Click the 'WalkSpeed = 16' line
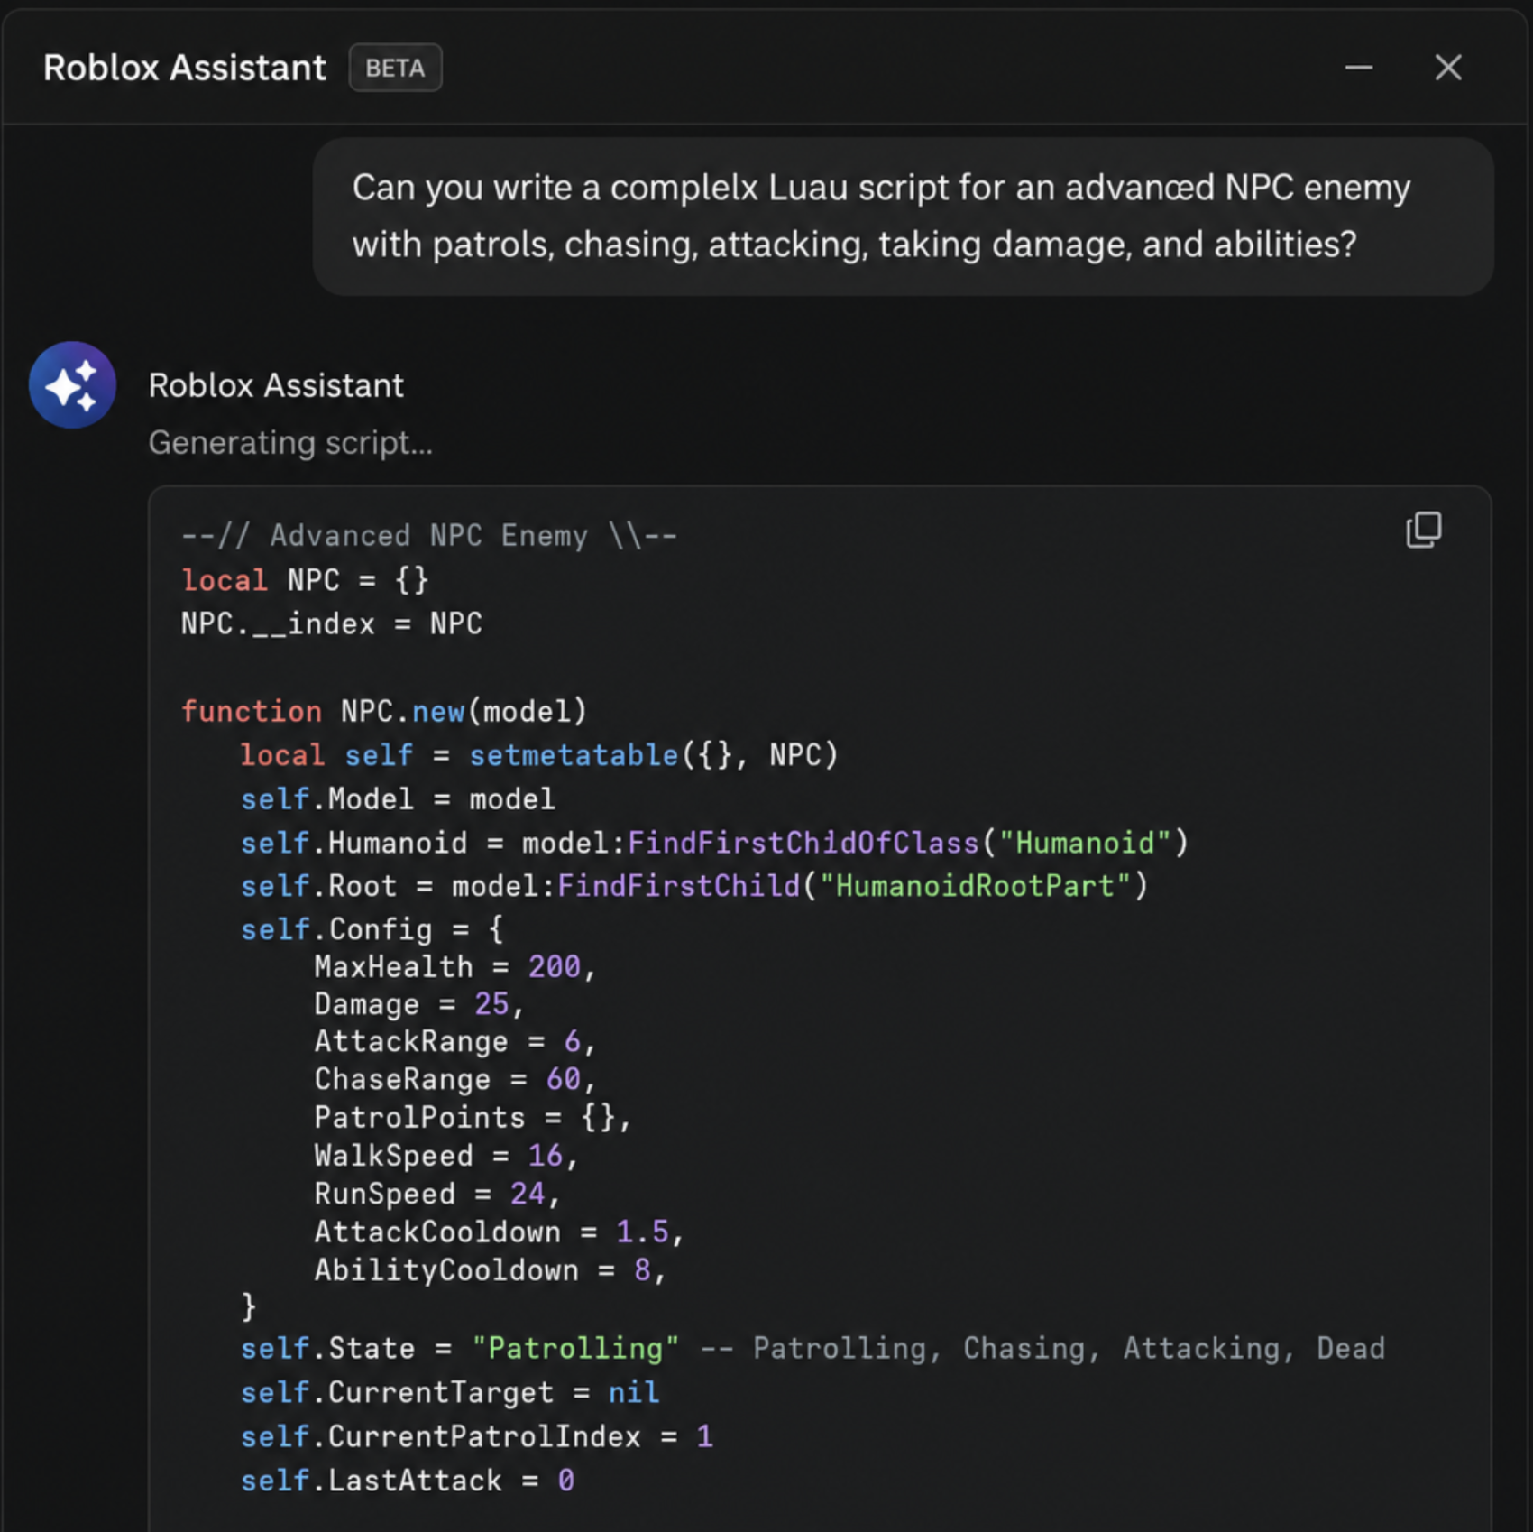This screenshot has width=1533, height=1532. click(445, 1156)
